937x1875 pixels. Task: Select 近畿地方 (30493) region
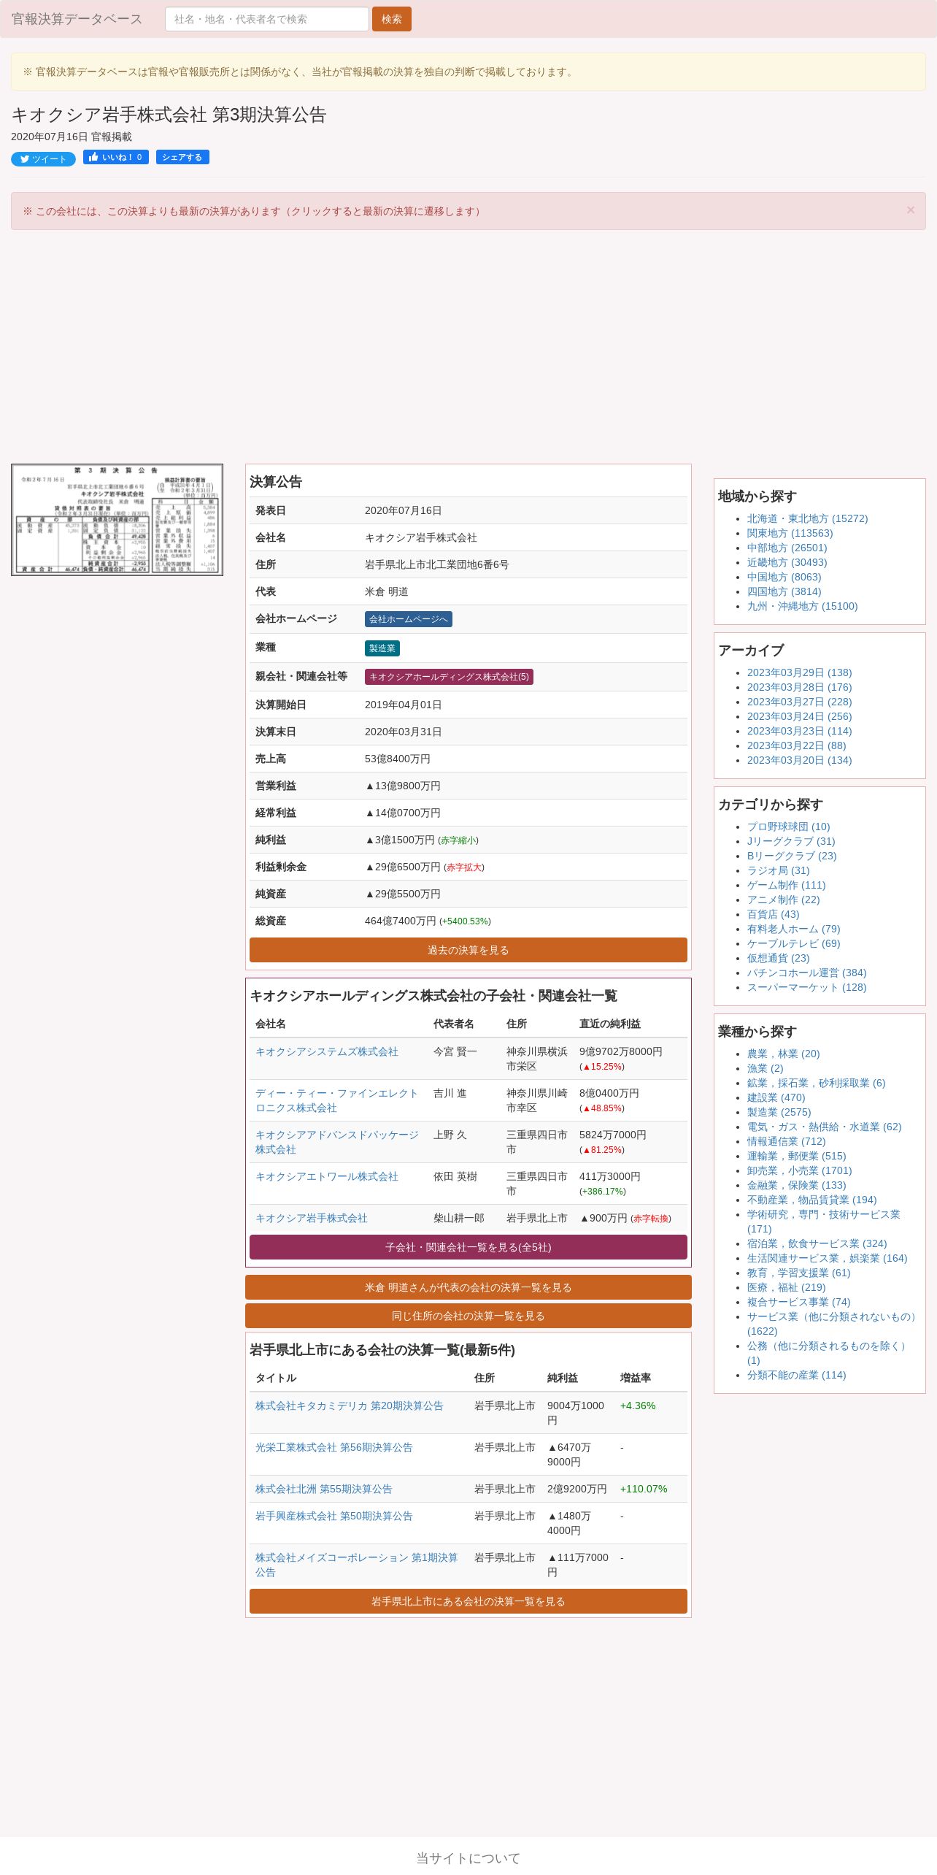point(787,562)
